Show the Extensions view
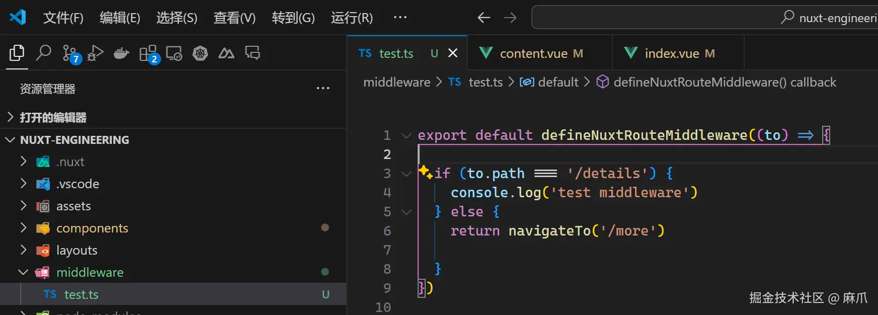 [x=148, y=53]
